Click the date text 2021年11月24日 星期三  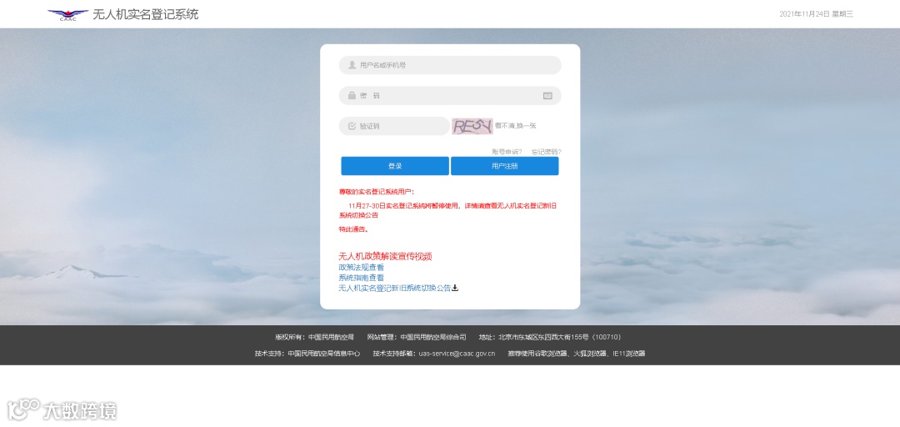coord(816,14)
